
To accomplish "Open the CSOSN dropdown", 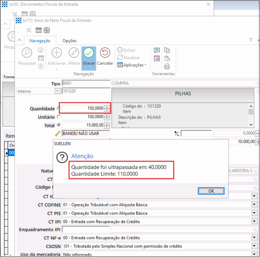I will (254, 246).
